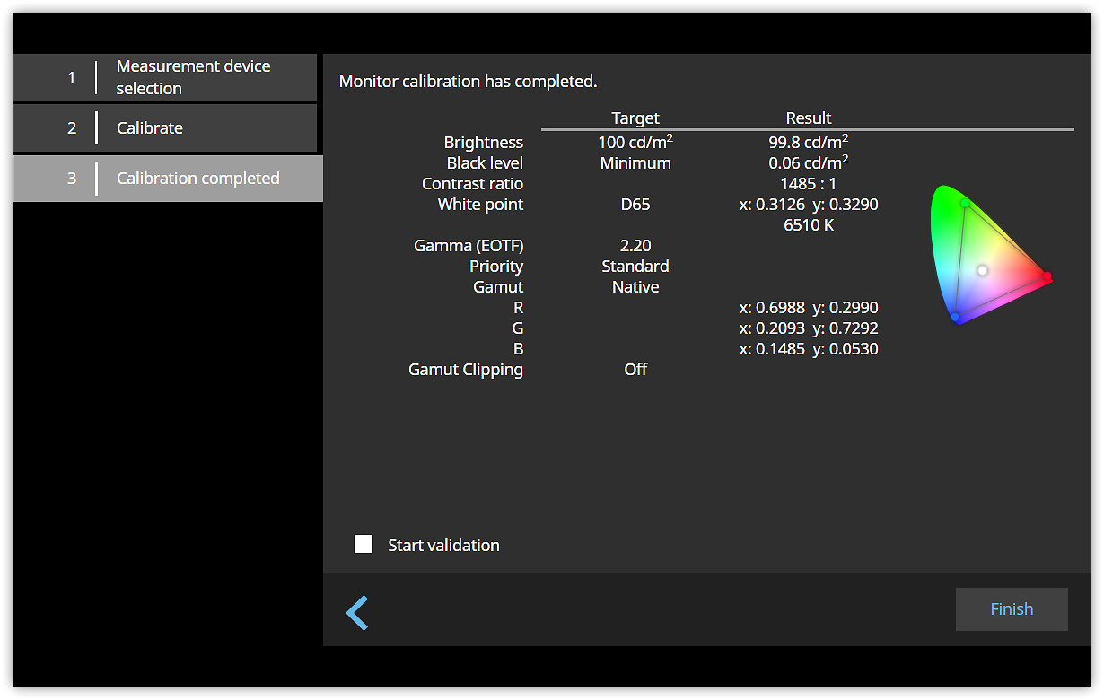Click the Gamut Native value
The image size is (1104, 700).
click(635, 286)
